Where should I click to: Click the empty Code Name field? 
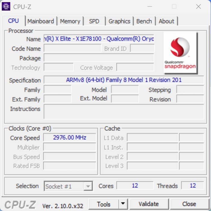pyautogui.click(x=73, y=48)
